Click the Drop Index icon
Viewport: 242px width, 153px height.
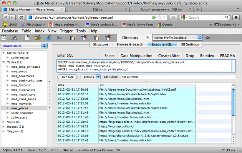108,37
